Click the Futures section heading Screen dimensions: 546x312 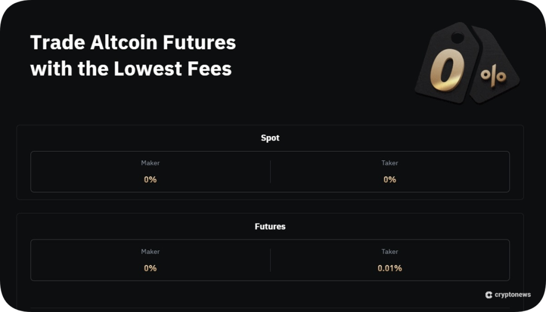click(x=270, y=226)
